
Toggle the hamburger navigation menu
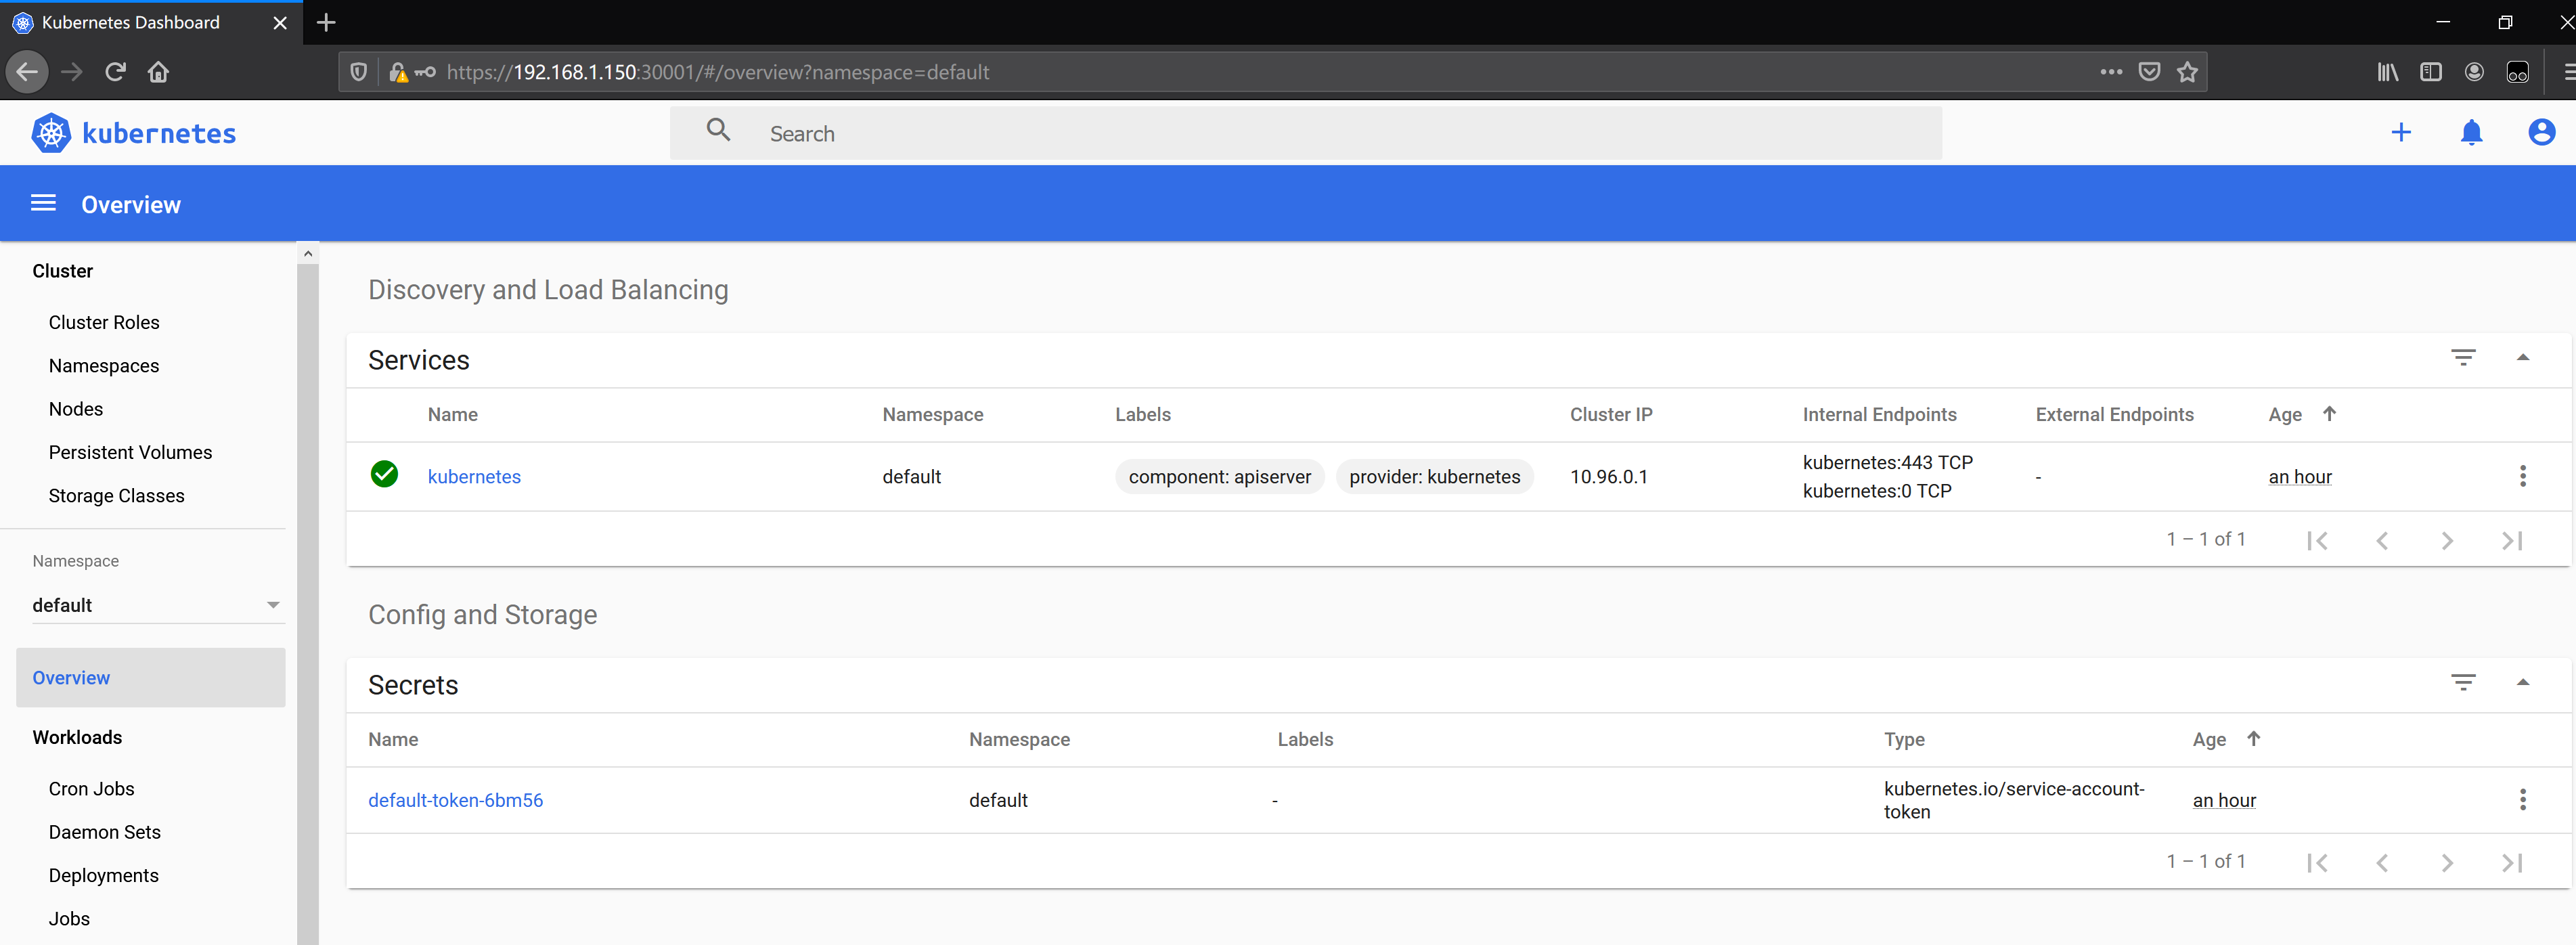tap(43, 204)
